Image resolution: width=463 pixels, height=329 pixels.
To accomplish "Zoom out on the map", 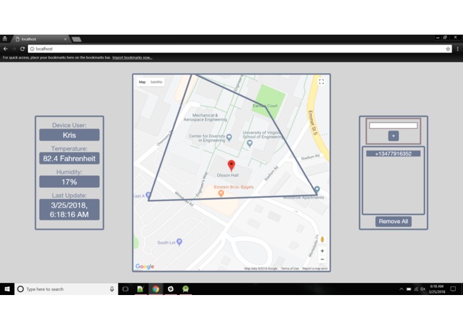I will (x=322, y=259).
